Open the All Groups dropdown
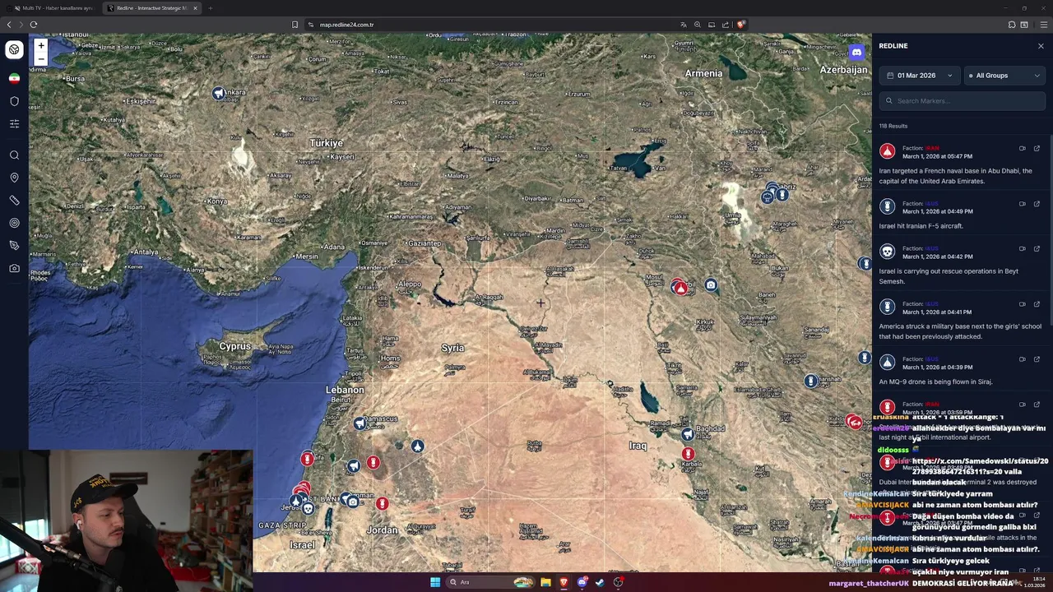1053x592 pixels. pyautogui.click(x=1004, y=76)
